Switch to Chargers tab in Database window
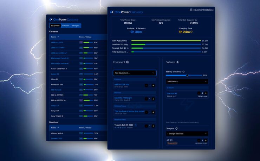This screenshot has width=260, height=161. 76,26
